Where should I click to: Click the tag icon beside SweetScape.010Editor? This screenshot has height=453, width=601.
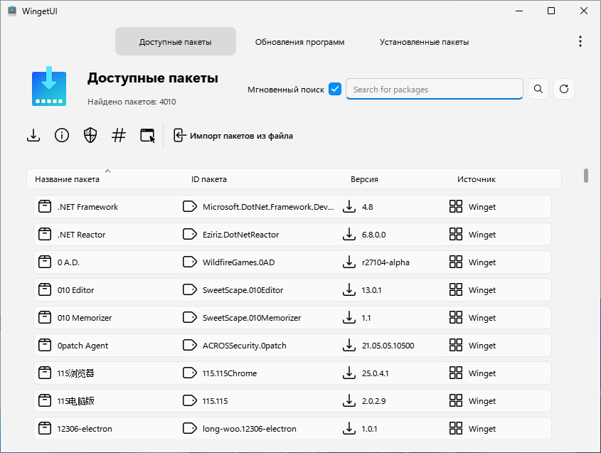point(190,289)
